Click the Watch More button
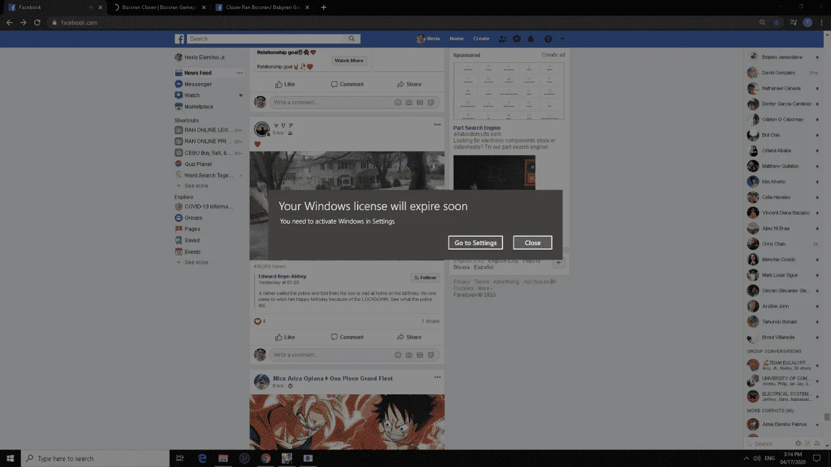Screen dimensions: 831x467 click(x=349, y=60)
